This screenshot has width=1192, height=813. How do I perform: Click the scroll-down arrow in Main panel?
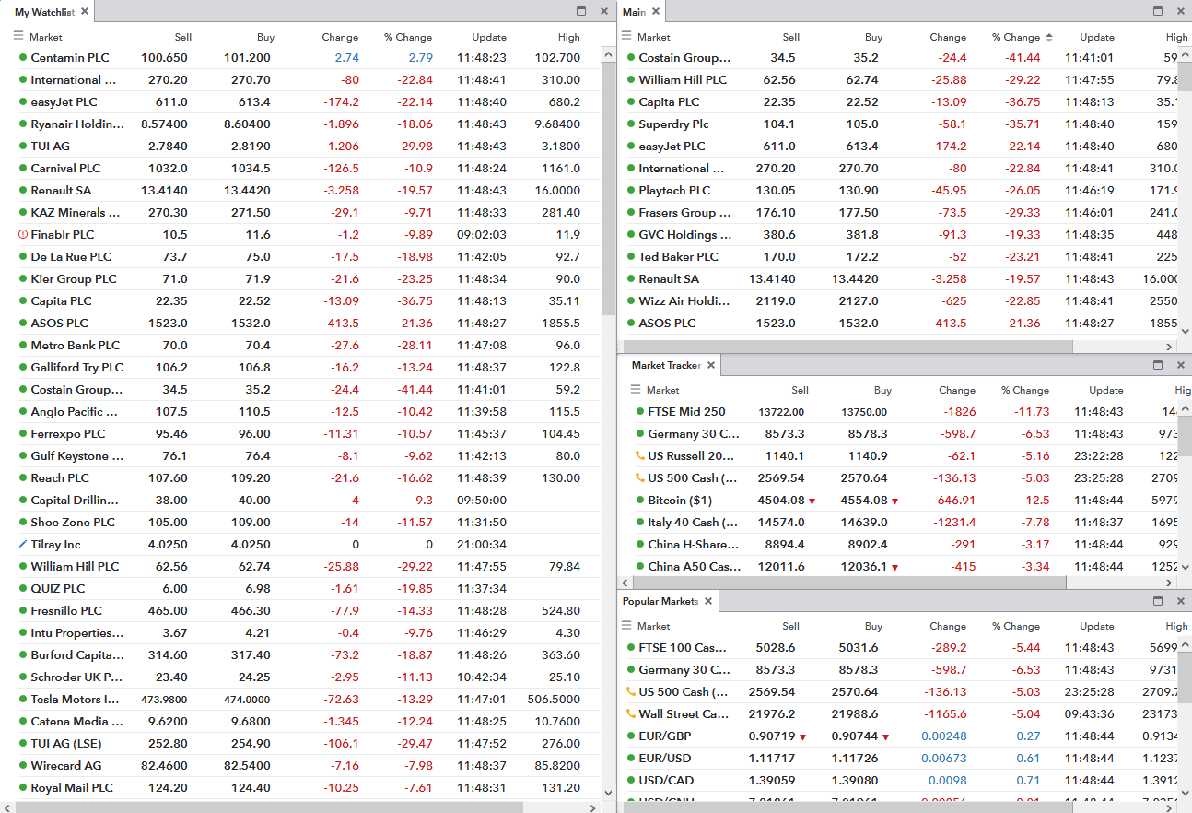pyautogui.click(x=1185, y=331)
